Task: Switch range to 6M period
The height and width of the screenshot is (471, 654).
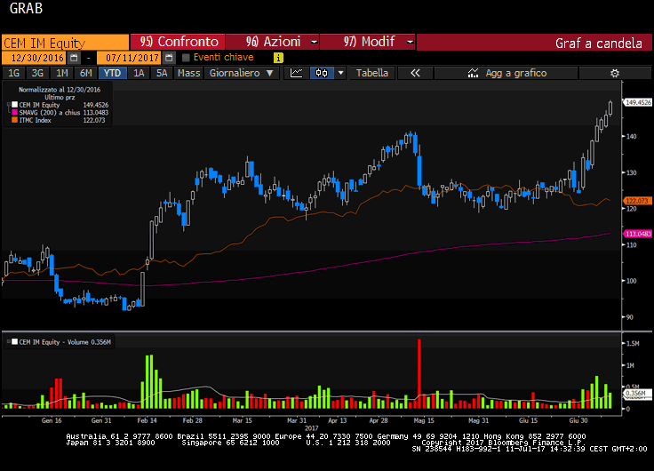Action: tap(84, 73)
